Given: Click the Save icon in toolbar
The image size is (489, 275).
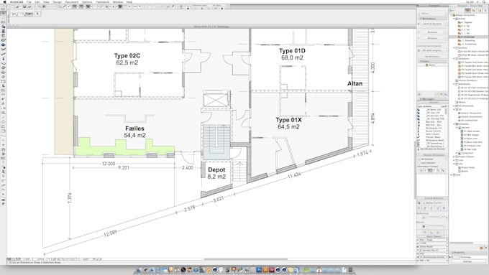Looking at the screenshot, I should click(24, 6).
